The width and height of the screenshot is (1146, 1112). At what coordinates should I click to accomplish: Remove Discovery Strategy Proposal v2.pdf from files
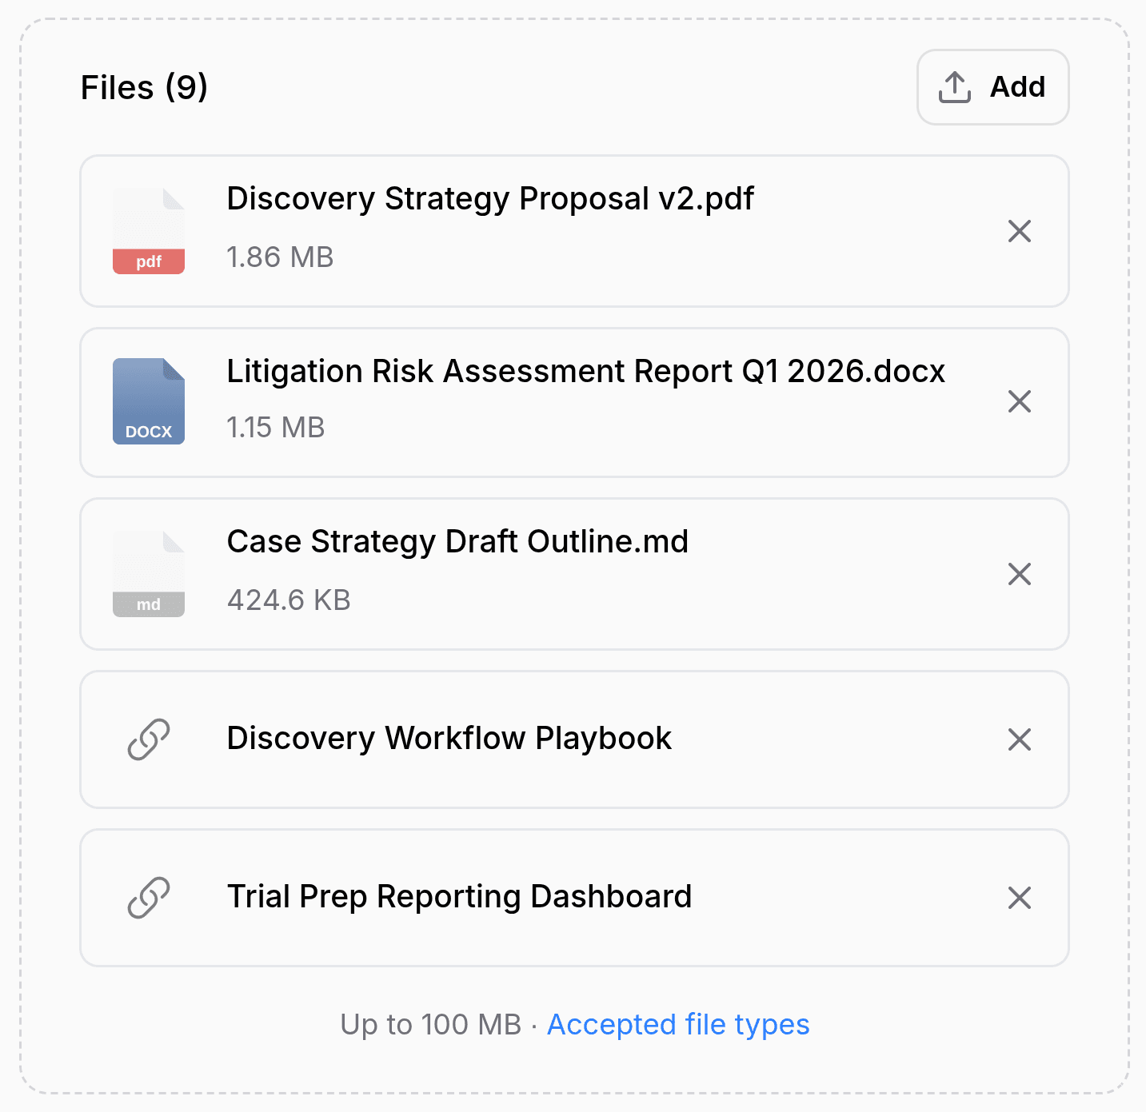1019,231
